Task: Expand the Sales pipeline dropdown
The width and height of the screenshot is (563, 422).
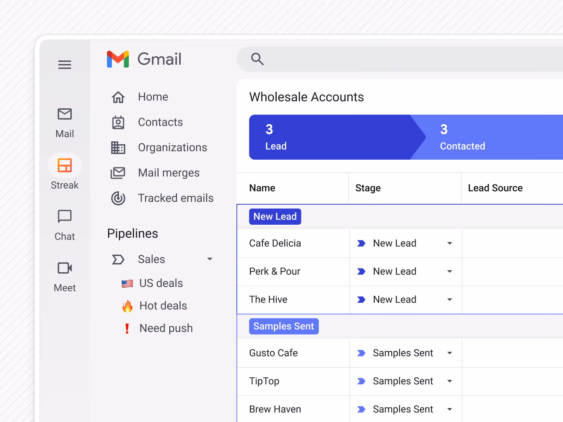Action: point(210,259)
